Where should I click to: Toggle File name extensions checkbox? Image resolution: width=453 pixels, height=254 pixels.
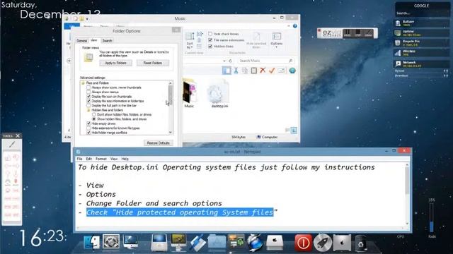point(210,40)
